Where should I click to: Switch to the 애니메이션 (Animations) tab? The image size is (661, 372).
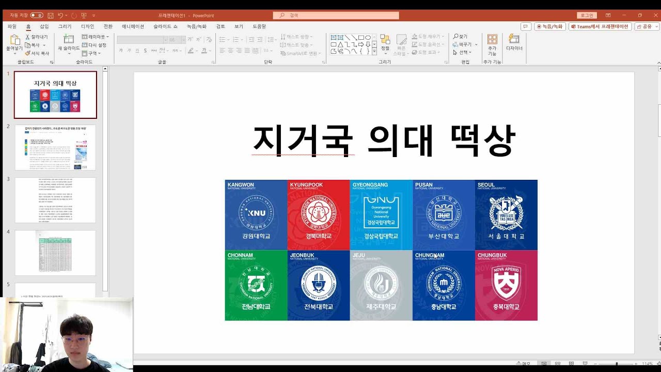(x=133, y=26)
